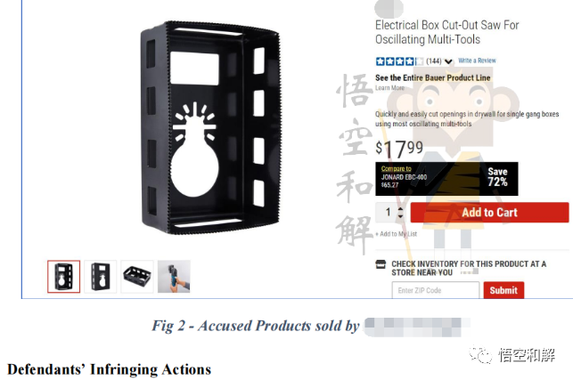Click the Learn More link

(x=389, y=88)
